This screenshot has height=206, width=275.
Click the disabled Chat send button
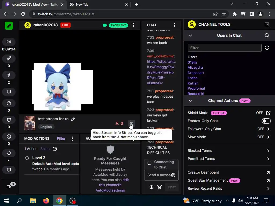click(x=172, y=187)
